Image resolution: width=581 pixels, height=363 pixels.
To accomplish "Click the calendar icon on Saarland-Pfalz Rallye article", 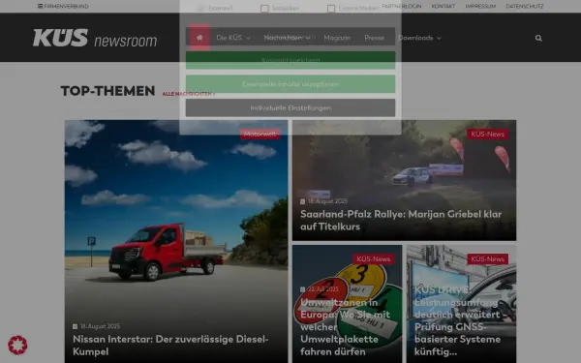I will [302, 201].
